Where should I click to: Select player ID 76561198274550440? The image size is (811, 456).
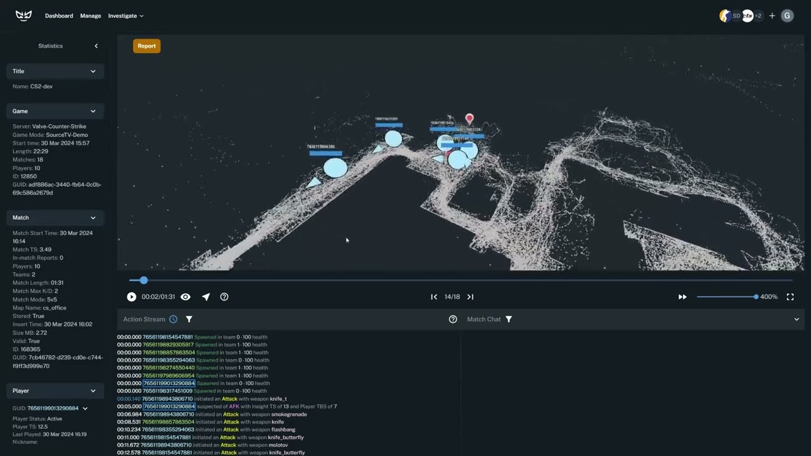(x=168, y=367)
